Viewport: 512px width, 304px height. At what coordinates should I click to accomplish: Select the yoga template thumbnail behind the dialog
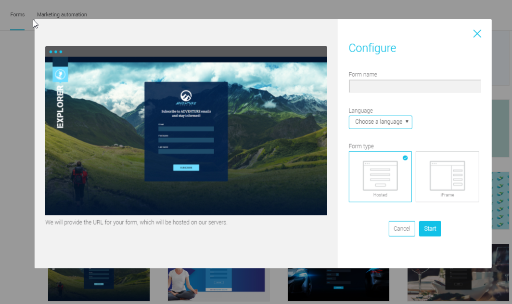[x=218, y=284]
